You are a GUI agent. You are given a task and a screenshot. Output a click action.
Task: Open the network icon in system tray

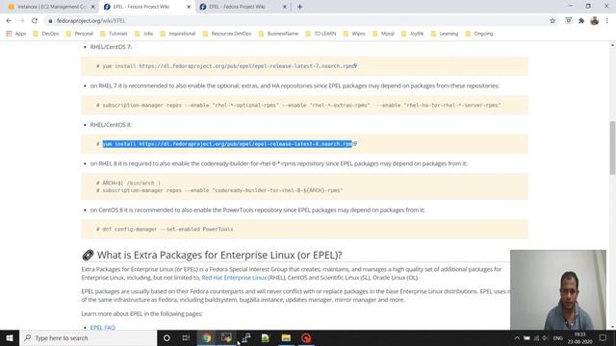click(536, 338)
